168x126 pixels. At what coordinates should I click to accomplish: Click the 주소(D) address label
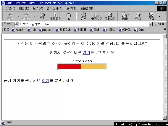(x=9, y=24)
